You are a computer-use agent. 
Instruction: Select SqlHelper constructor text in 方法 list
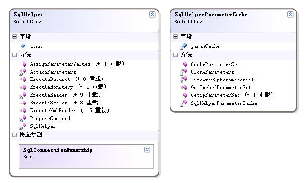[43, 126]
